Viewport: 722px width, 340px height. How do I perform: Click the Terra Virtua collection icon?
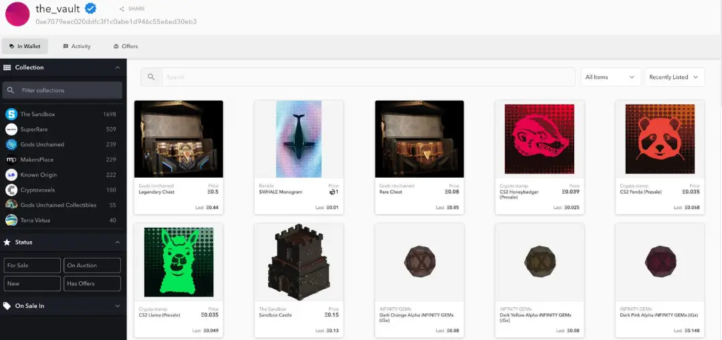pyautogui.click(x=11, y=220)
